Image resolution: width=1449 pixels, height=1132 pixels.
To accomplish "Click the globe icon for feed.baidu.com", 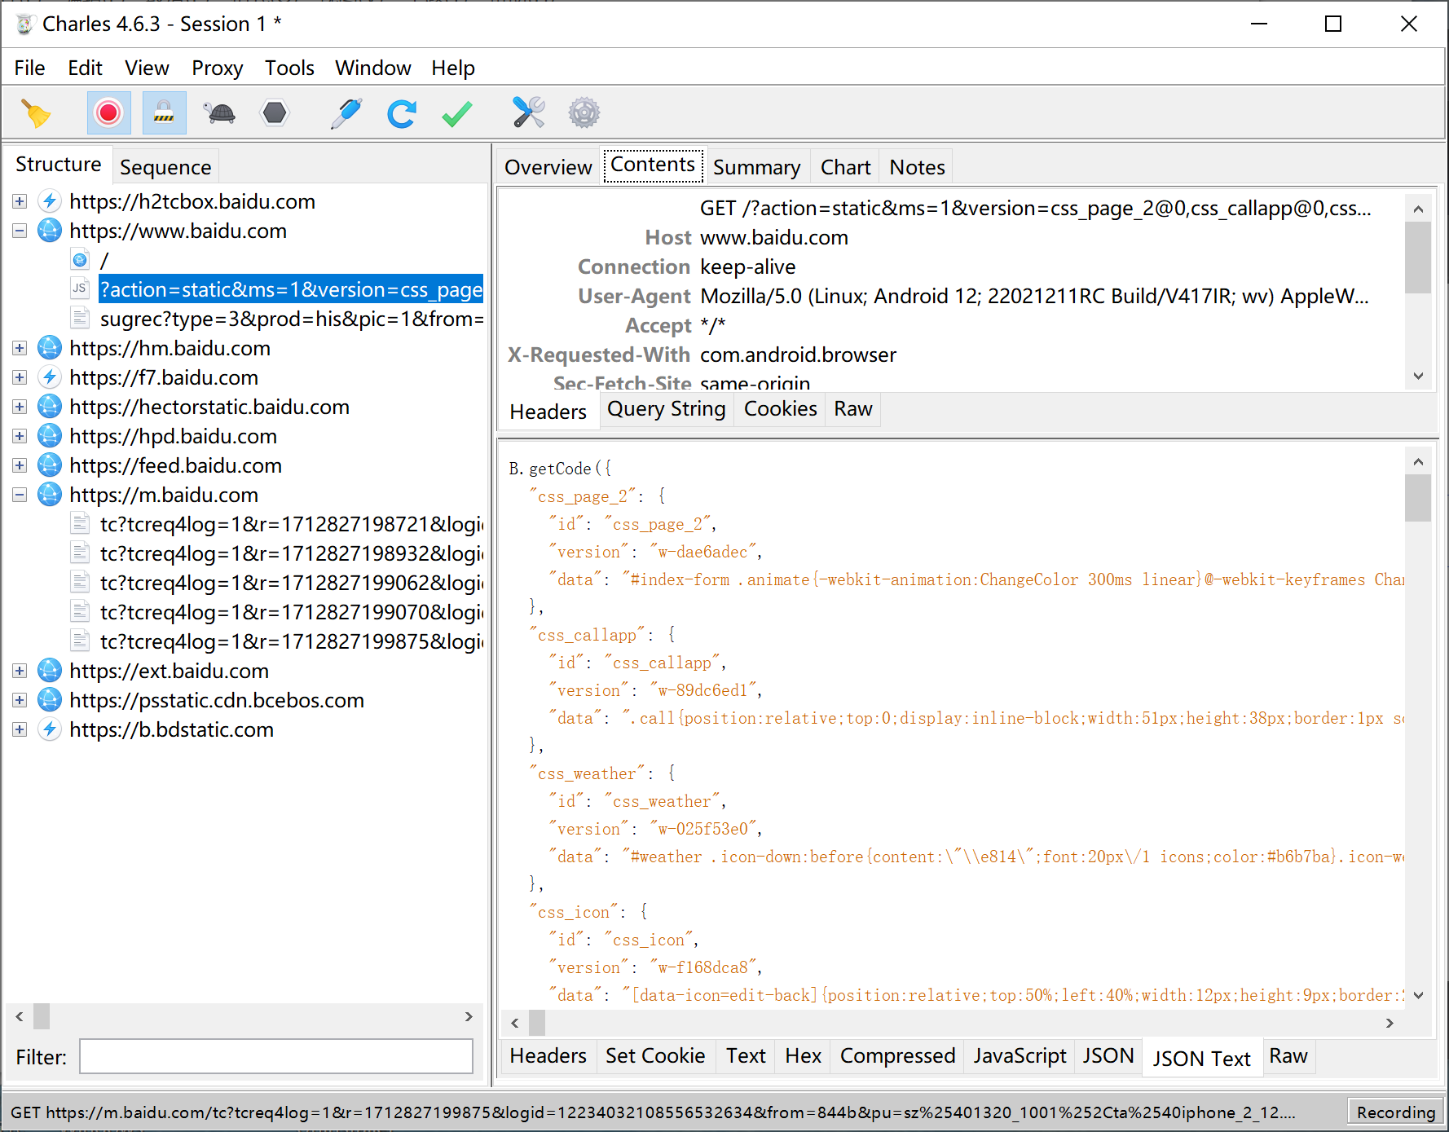I will pos(50,465).
